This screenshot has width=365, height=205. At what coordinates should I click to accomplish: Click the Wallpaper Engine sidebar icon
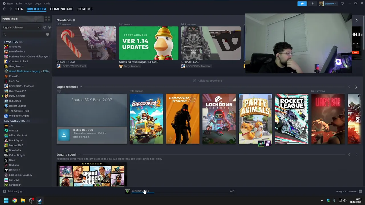6,116
